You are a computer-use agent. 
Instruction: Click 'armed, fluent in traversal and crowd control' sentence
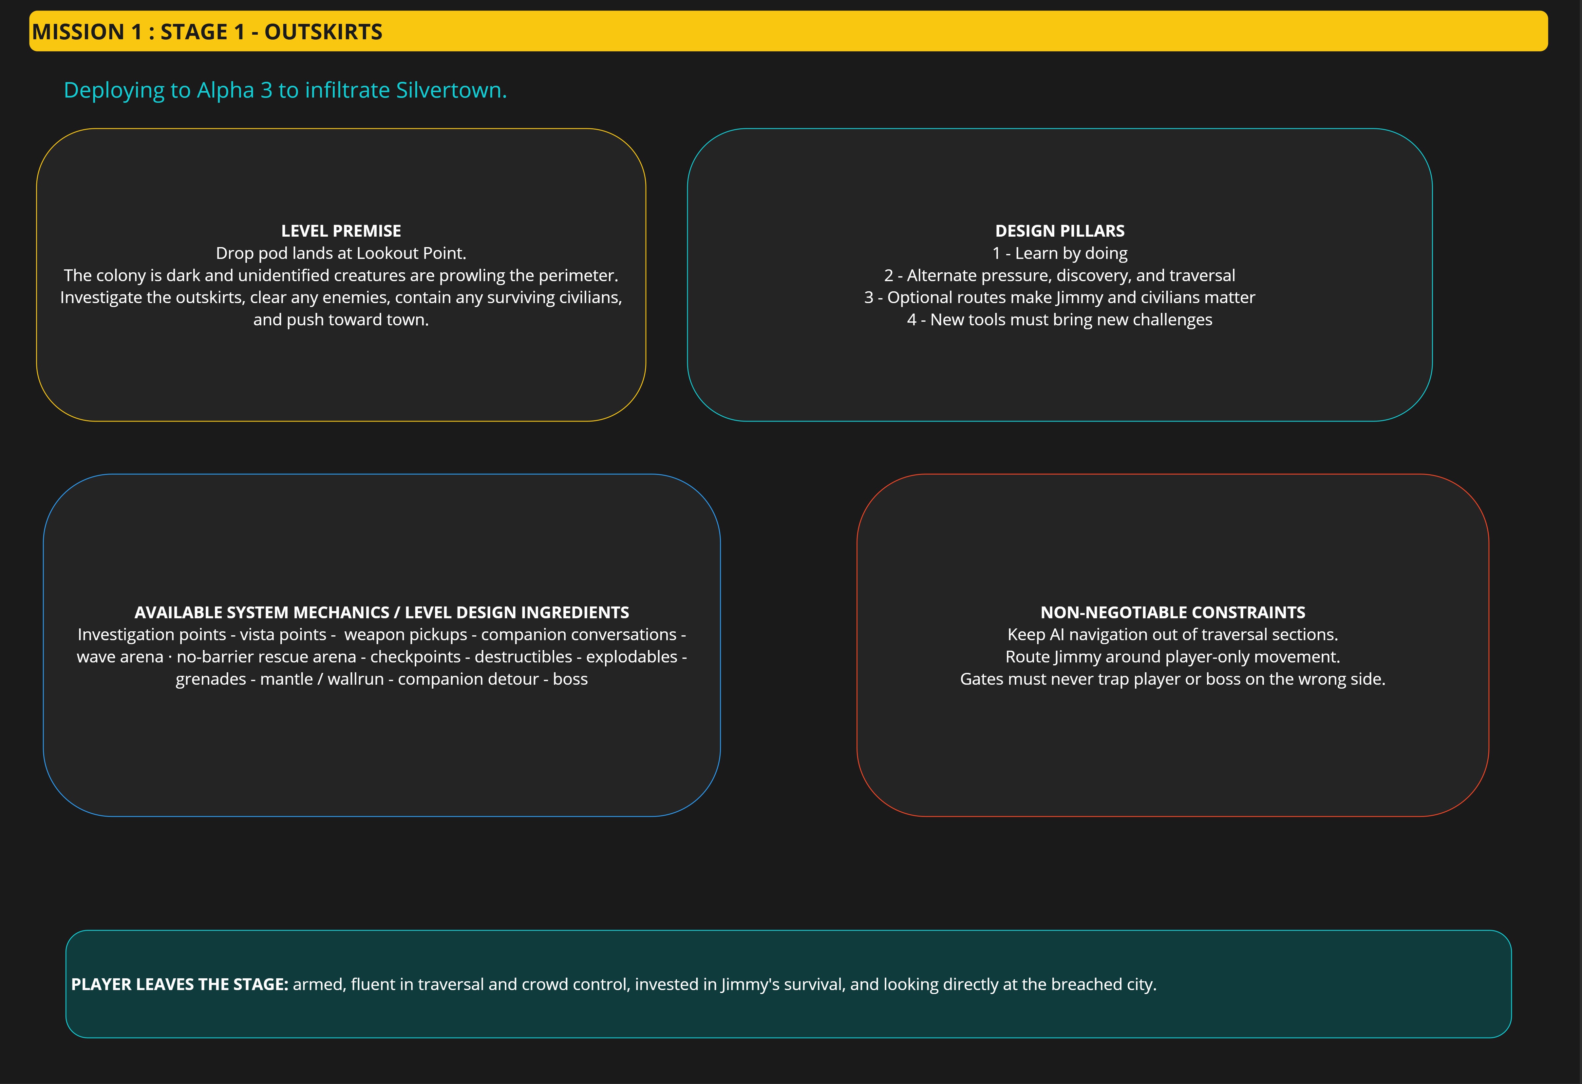pos(725,984)
